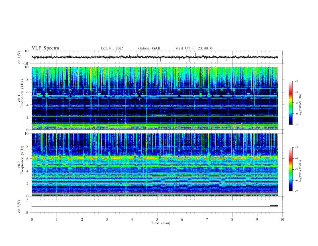
Task: Click the date 'Oct. 4 , 2025'
Action: [x=112, y=48]
